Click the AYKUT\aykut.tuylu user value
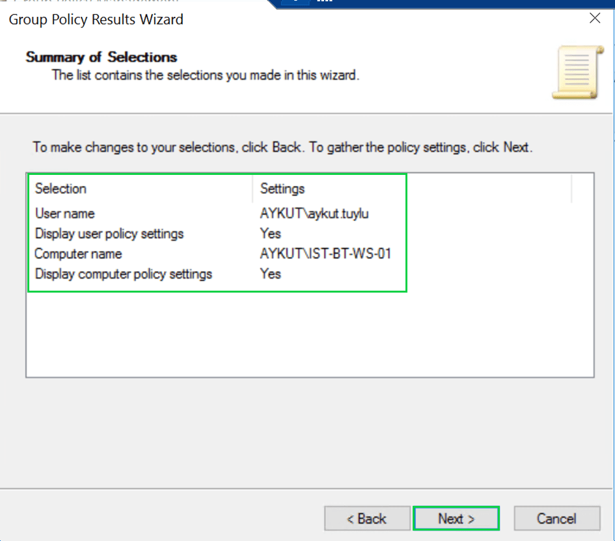The height and width of the screenshot is (541, 615). [x=314, y=213]
